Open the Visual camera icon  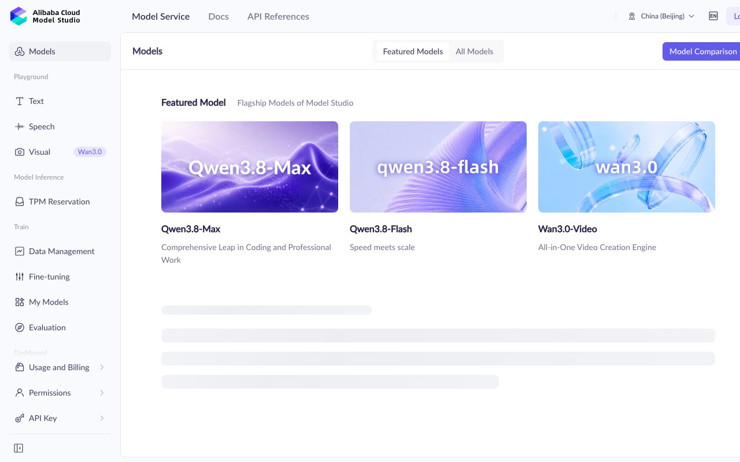20,152
